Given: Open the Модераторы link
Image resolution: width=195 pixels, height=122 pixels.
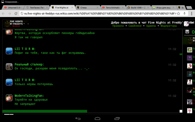Looking at the screenshot, I should click(x=168, y=26).
